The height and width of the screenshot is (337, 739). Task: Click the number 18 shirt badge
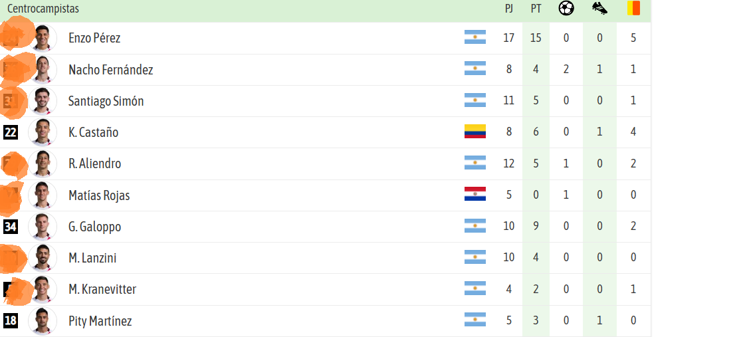coord(11,321)
